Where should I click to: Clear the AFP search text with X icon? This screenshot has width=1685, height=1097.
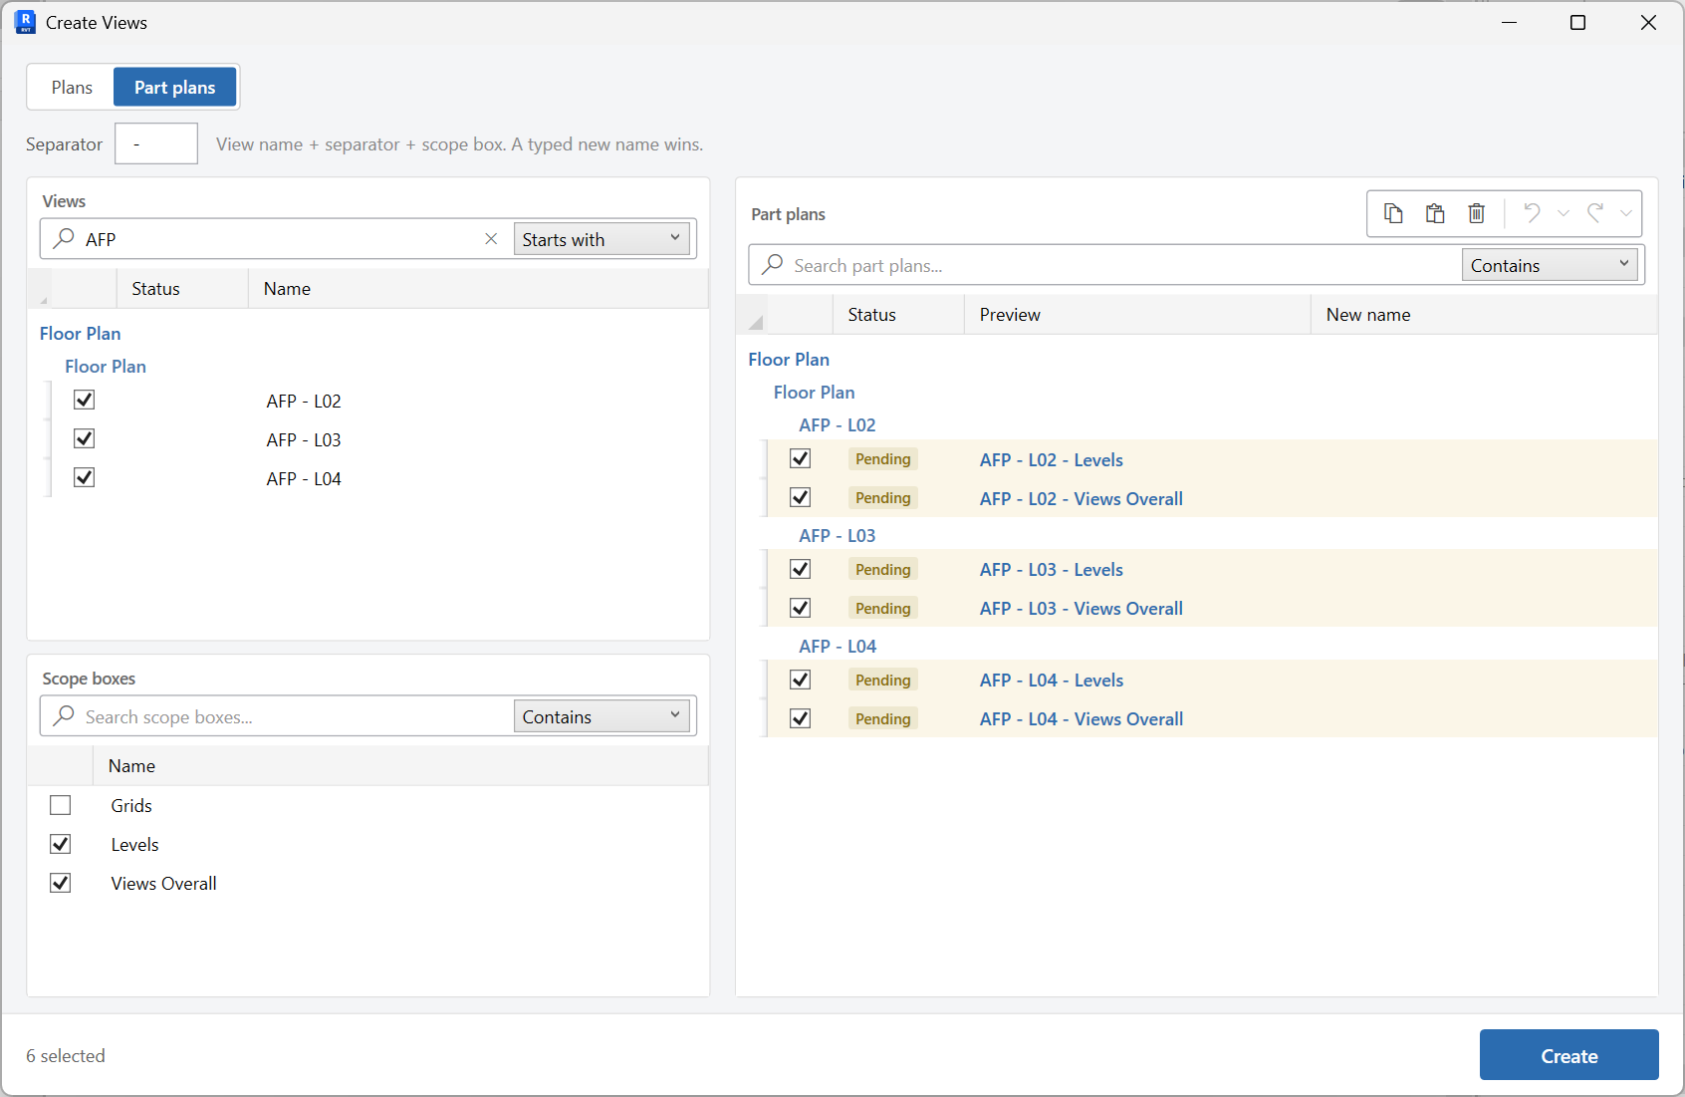491,239
